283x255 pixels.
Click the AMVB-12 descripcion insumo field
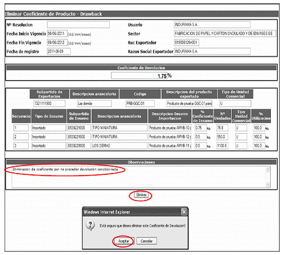click(170, 137)
